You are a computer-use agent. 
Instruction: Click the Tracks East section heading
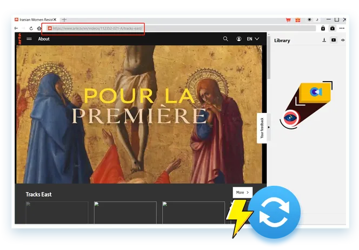(39, 194)
